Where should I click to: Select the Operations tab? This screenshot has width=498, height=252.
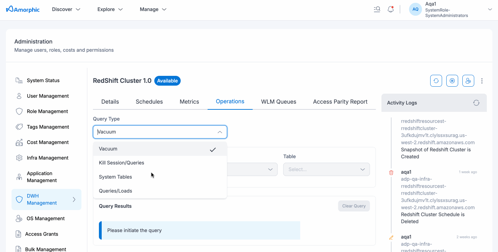click(230, 102)
